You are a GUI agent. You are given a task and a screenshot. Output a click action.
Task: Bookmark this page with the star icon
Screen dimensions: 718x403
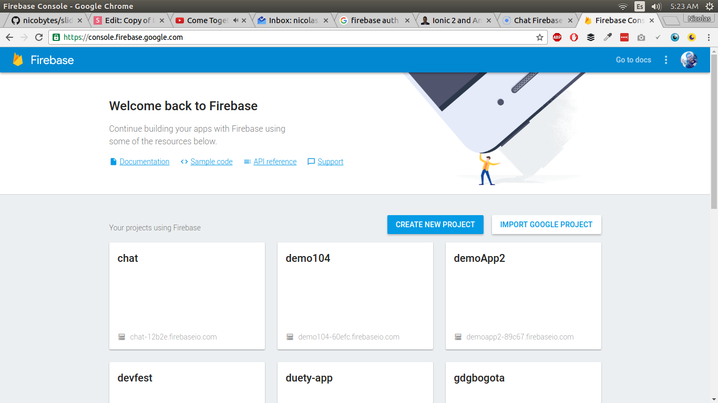point(539,37)
